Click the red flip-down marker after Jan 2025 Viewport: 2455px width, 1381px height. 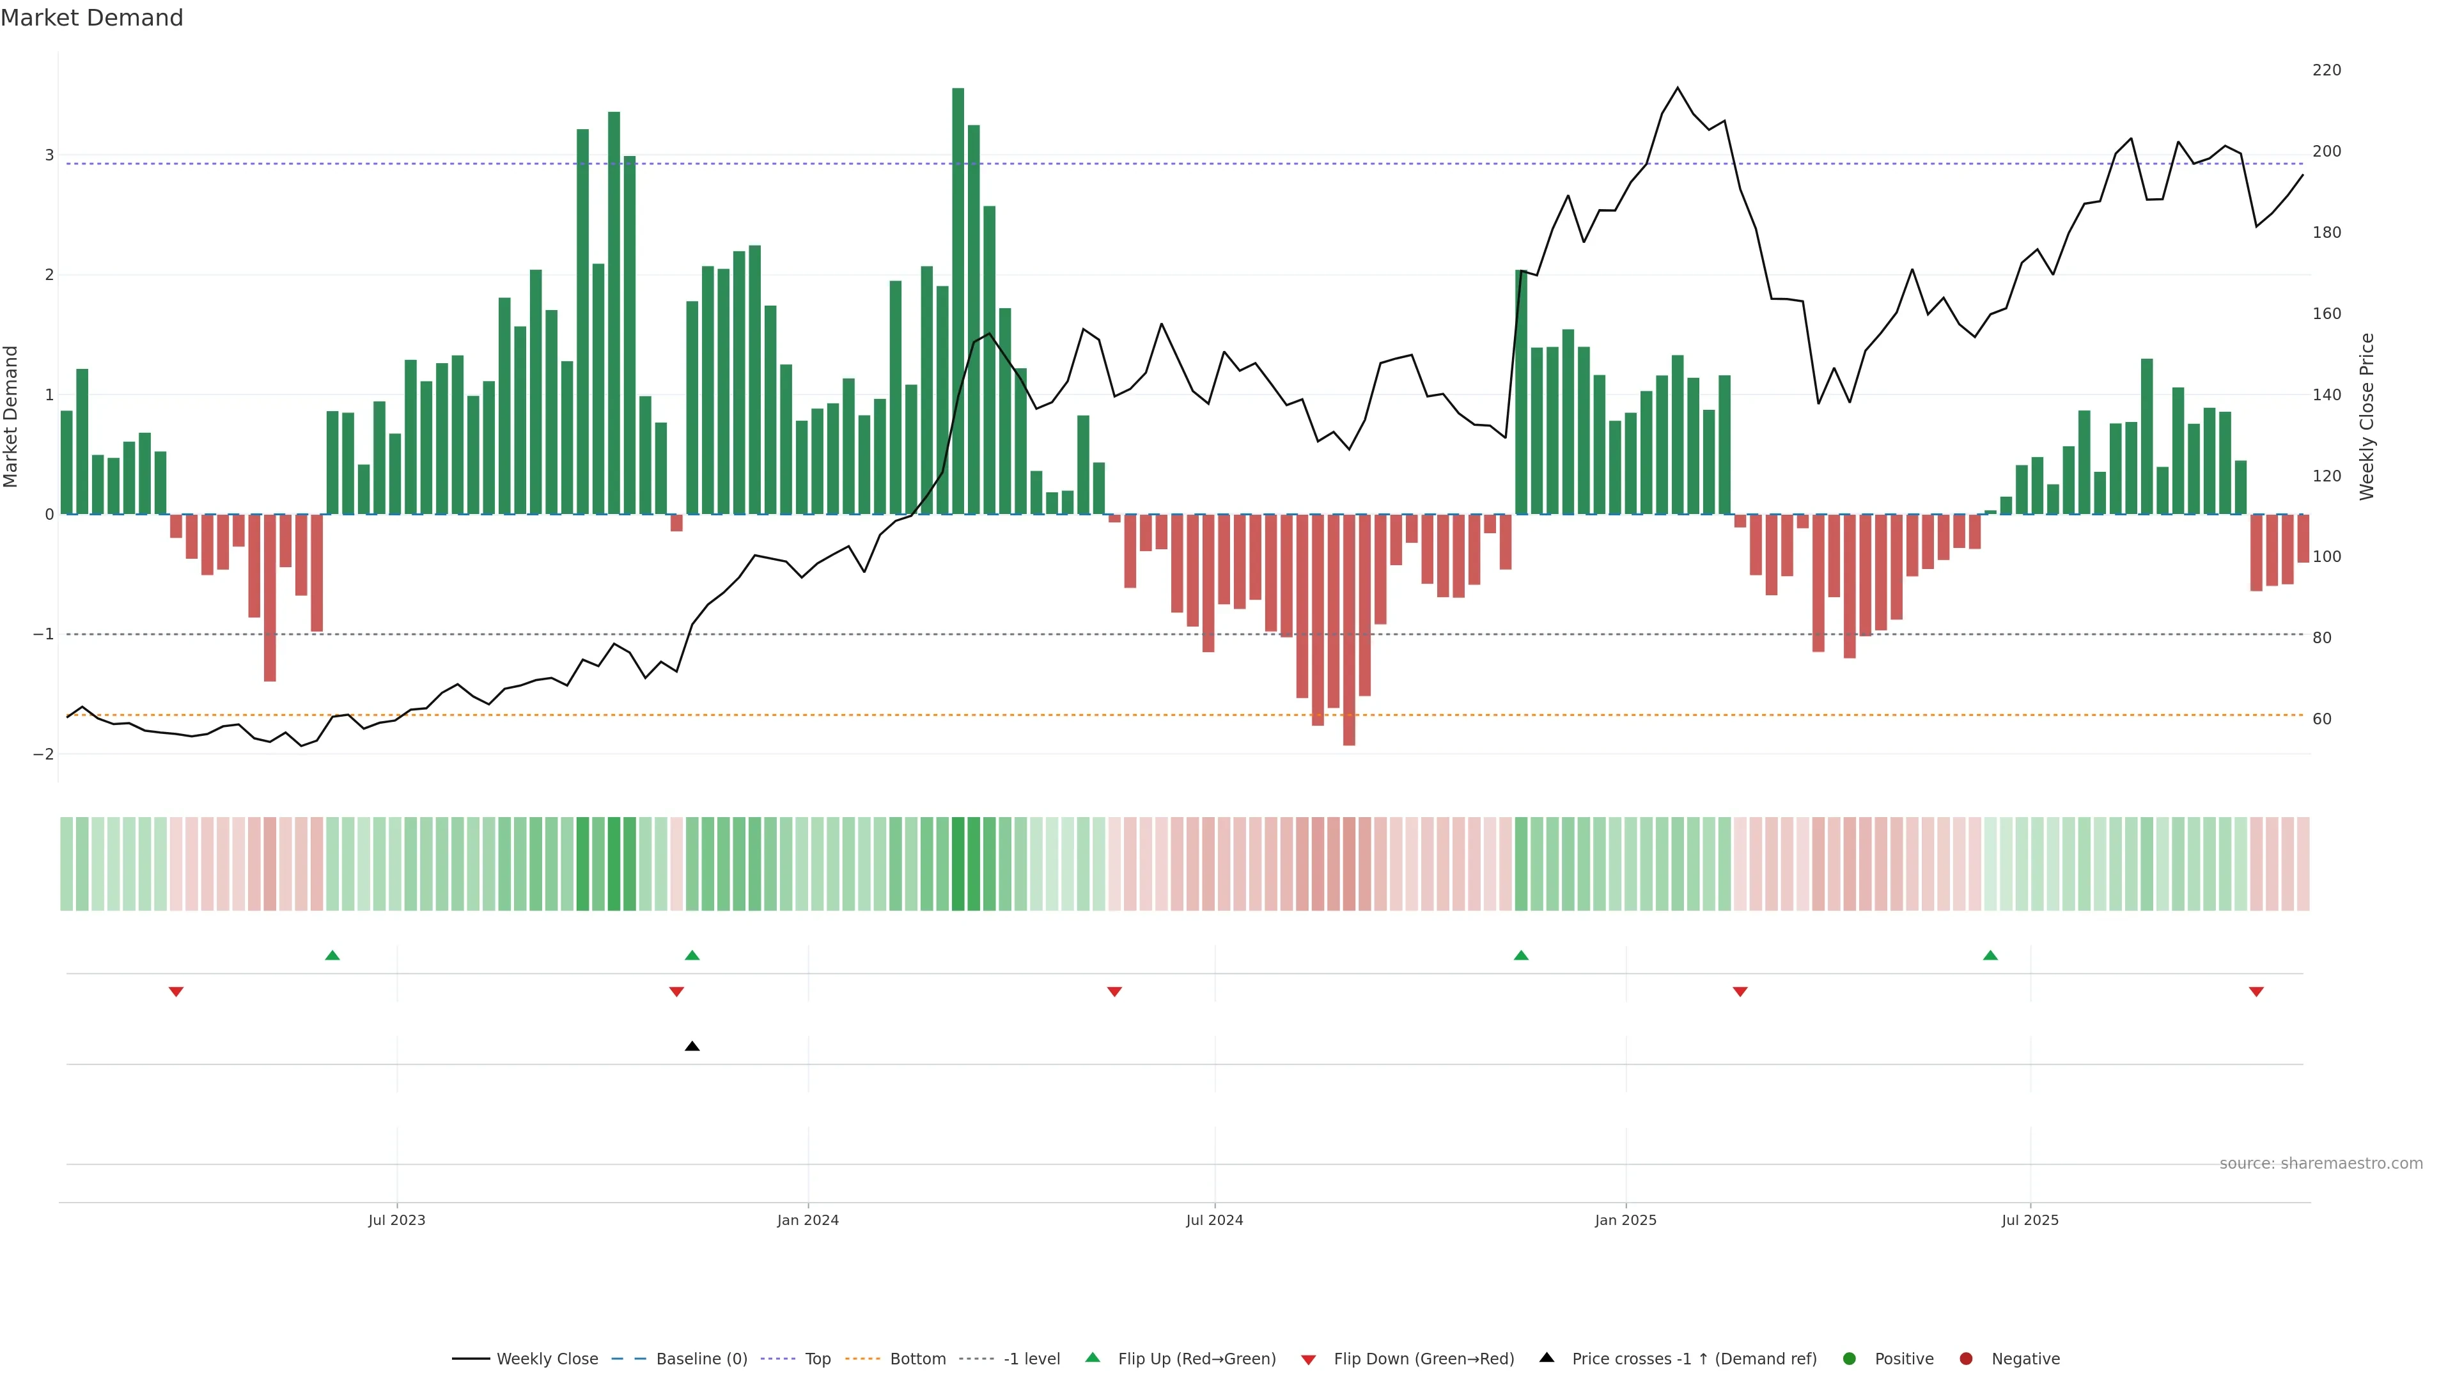click(1739, 992)
